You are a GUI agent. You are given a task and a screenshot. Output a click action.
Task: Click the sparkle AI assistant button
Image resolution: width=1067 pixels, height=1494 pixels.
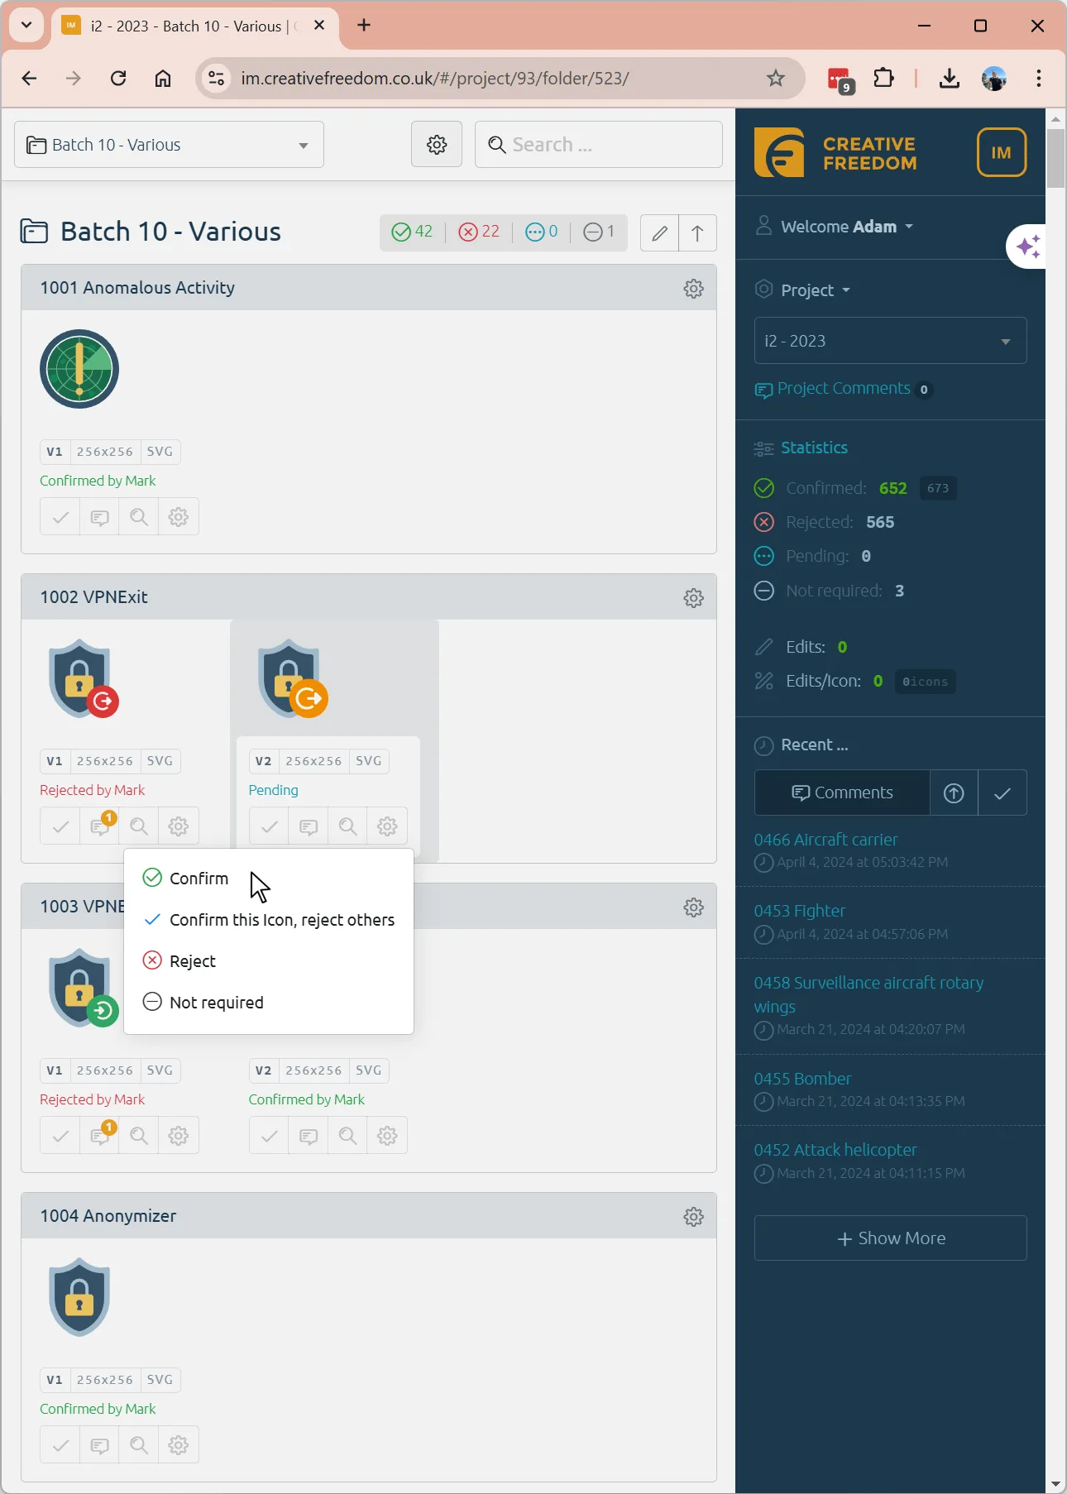tap(1027, 247)
